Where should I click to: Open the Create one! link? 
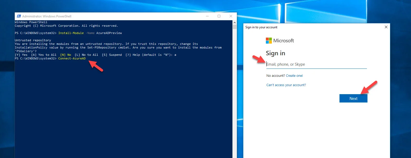coord(294,76)
